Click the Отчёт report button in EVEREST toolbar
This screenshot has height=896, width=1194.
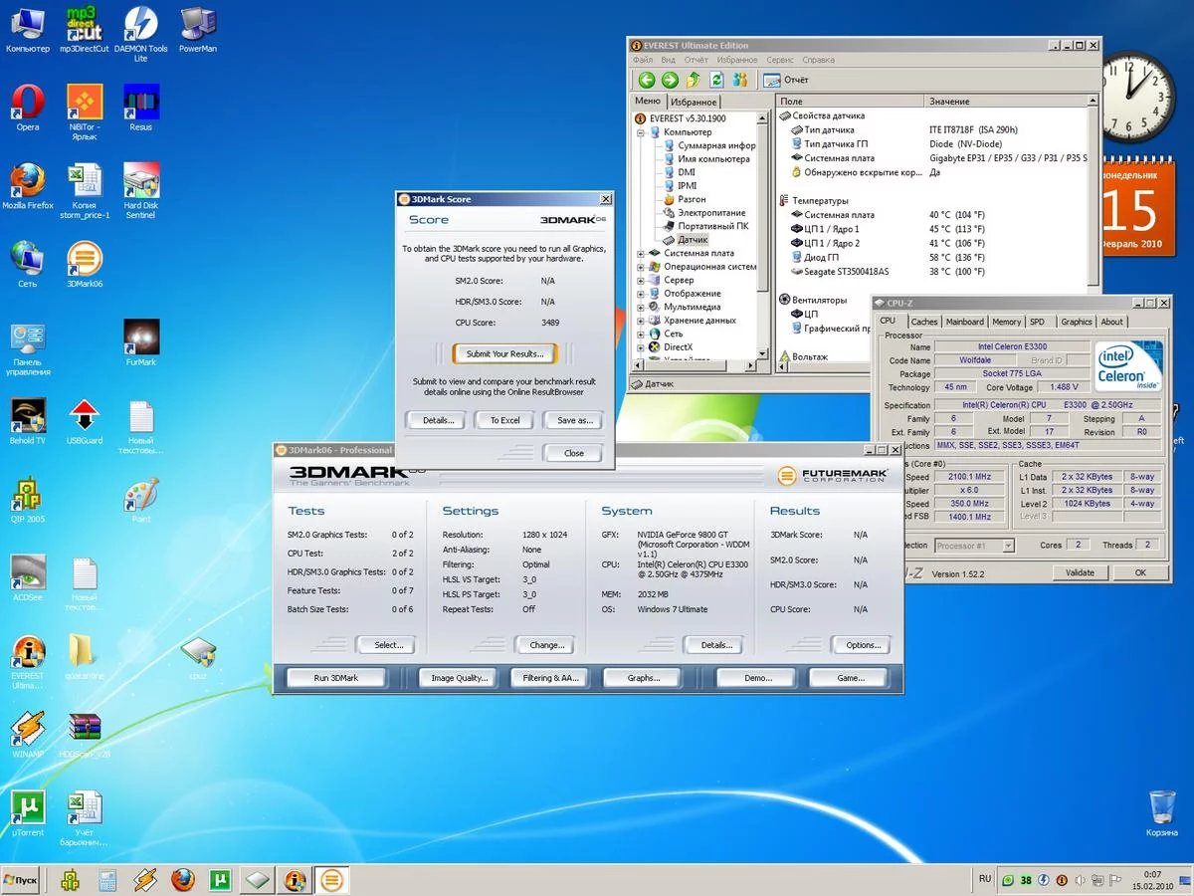click(787, 80)
